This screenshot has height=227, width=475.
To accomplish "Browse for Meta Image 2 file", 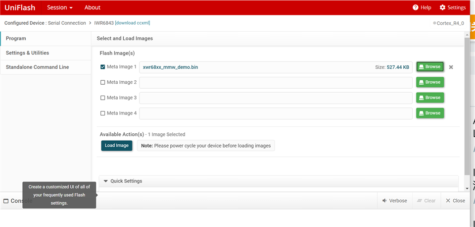I will tap(430, 82).
